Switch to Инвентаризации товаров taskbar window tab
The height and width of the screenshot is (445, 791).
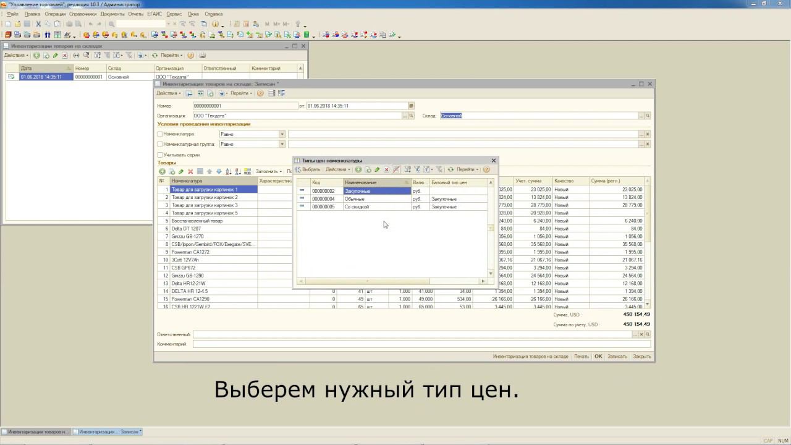tap(36, 432)
